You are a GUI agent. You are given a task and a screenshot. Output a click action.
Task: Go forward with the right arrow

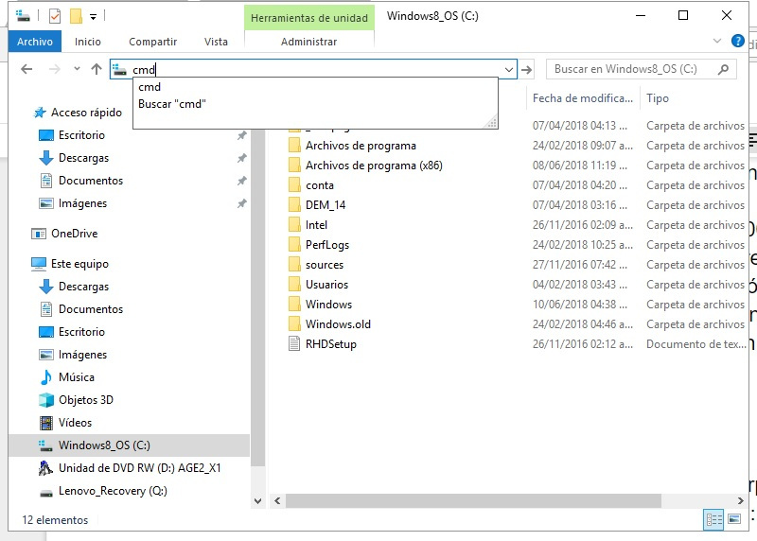pyautogui.click(x=55, y=69)
